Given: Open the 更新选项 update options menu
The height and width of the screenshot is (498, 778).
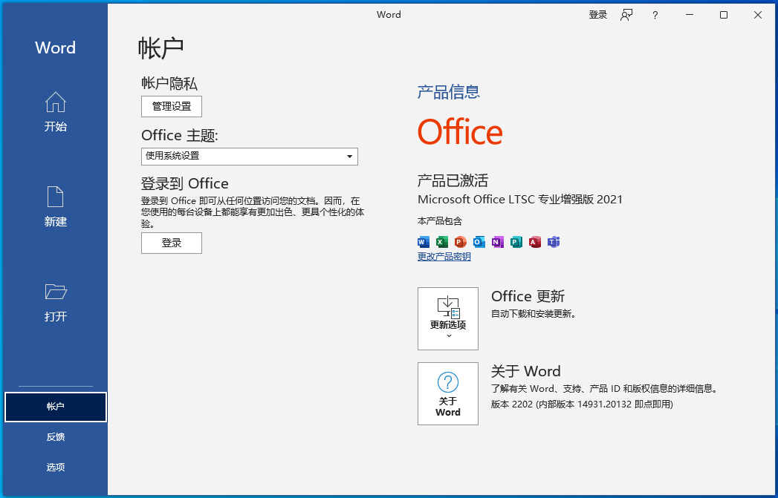Looking at the screenshot, I should pos(448,318).
